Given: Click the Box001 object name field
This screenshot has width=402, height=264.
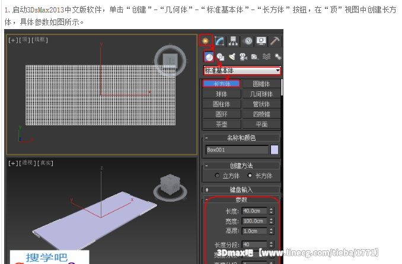Looking at the screenshot, I should [x=237, y=150].
